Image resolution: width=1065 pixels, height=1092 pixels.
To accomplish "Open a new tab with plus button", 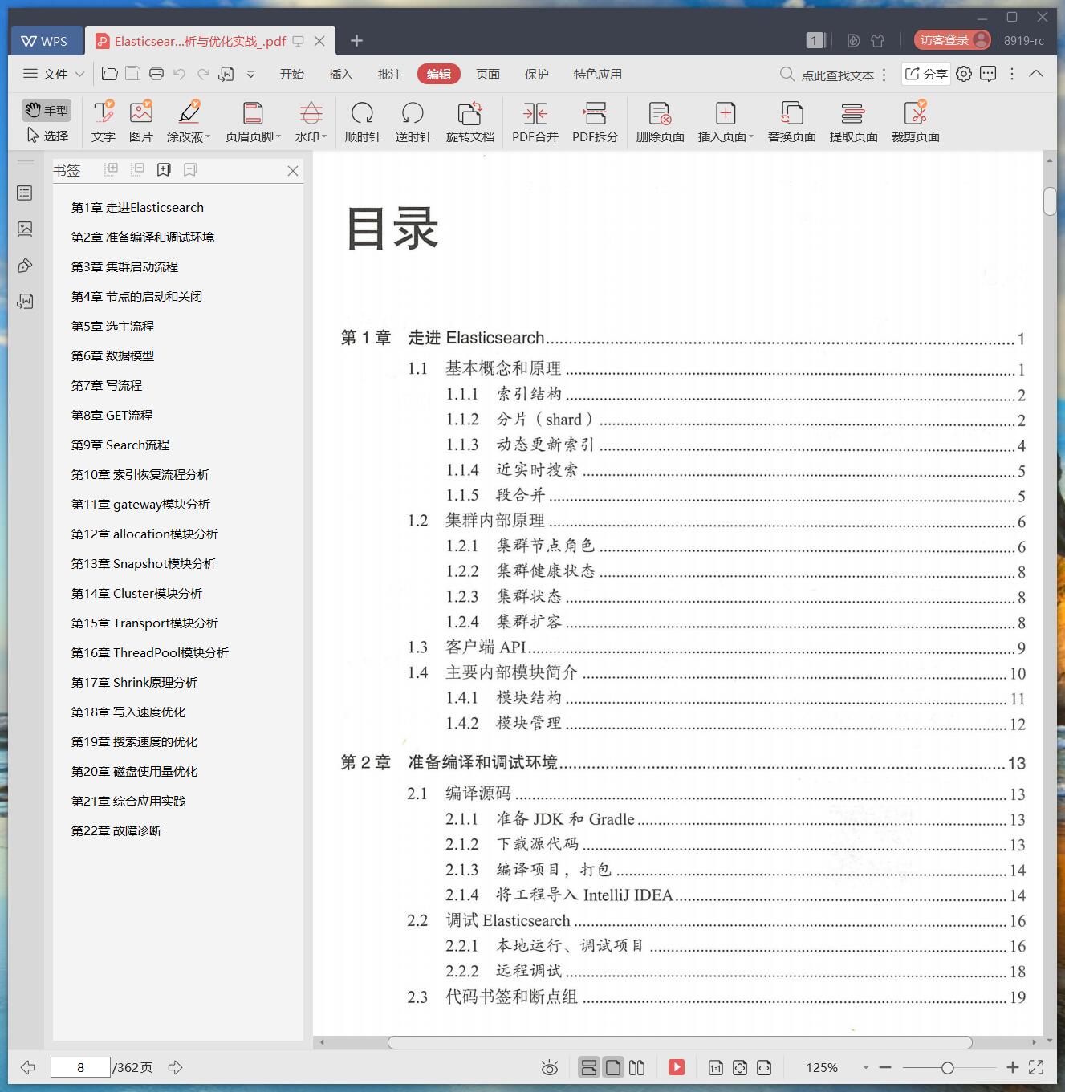I will click(x=357, y=40).
